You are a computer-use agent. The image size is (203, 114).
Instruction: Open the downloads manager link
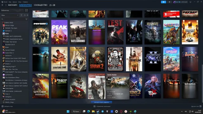tap(102, 106)
